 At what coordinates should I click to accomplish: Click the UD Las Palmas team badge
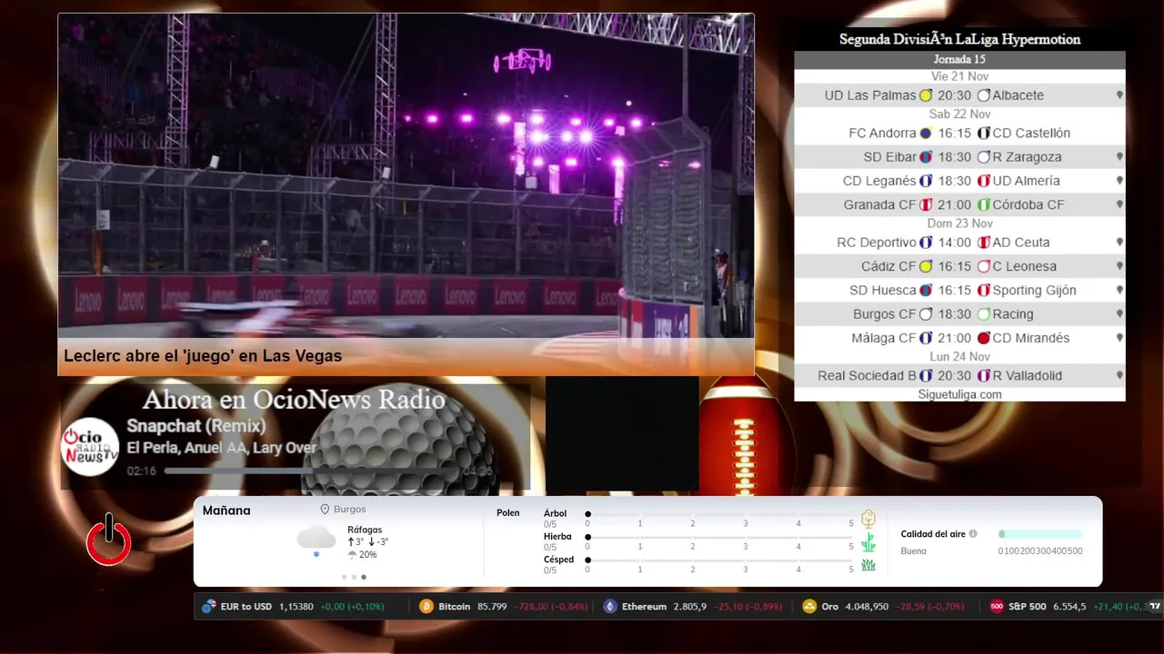click(926, 95)
